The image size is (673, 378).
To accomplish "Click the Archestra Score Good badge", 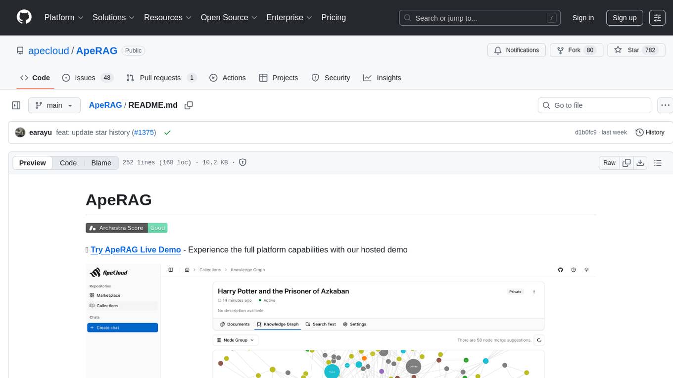I will [127, 228].
